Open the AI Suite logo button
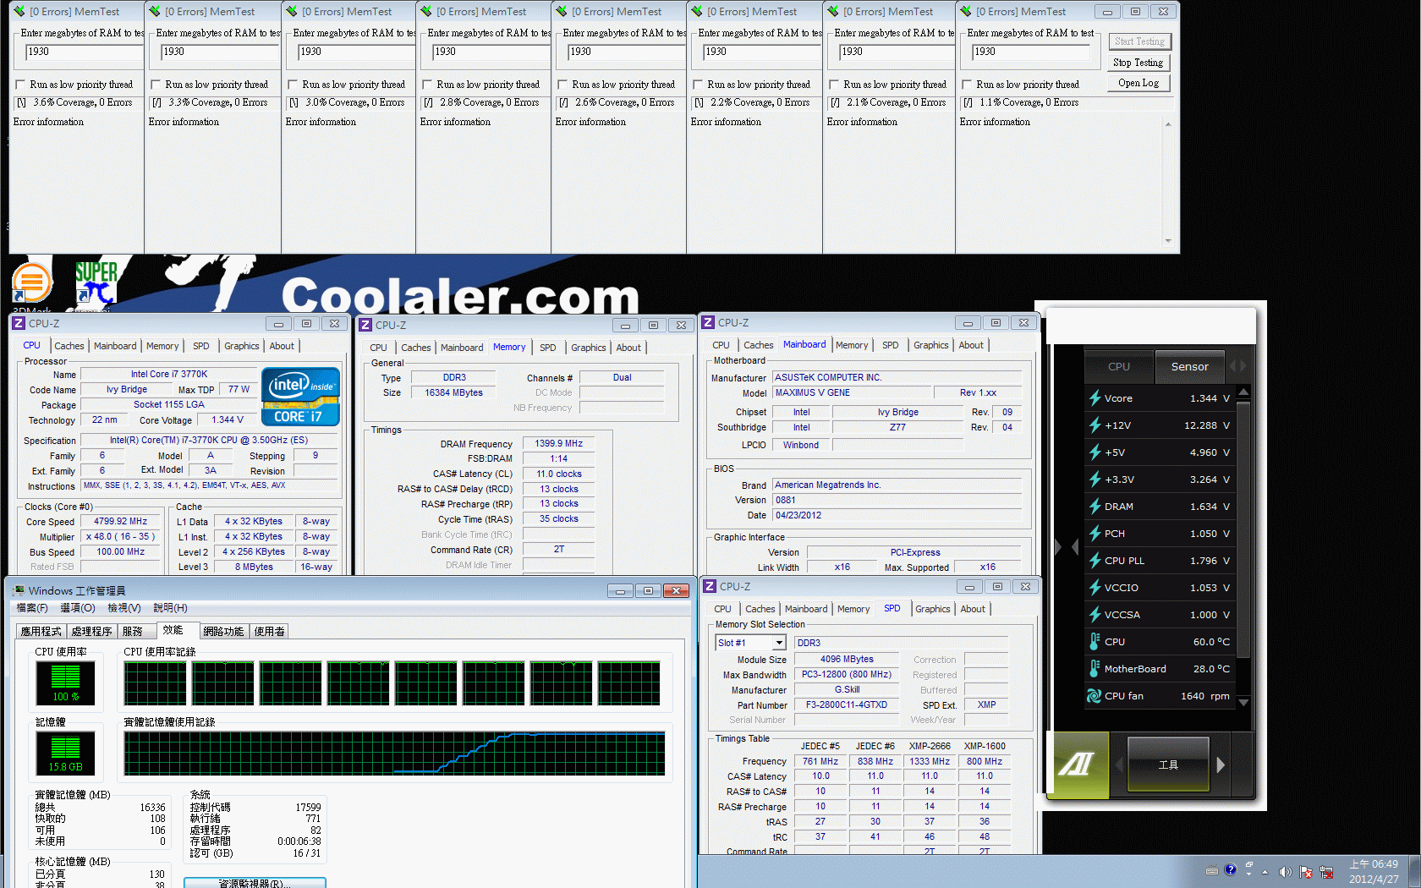 (1077, 765)
